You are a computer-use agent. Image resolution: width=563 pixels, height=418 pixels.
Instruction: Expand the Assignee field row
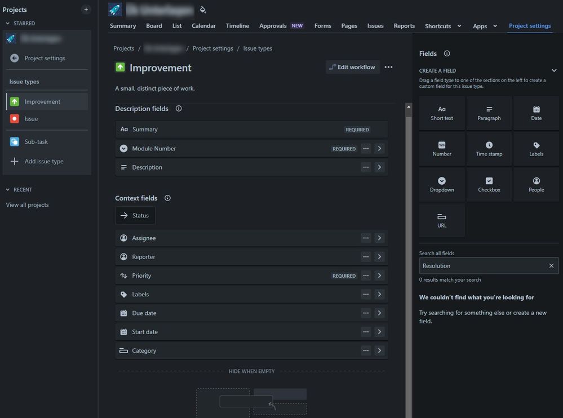click(379, 238)
